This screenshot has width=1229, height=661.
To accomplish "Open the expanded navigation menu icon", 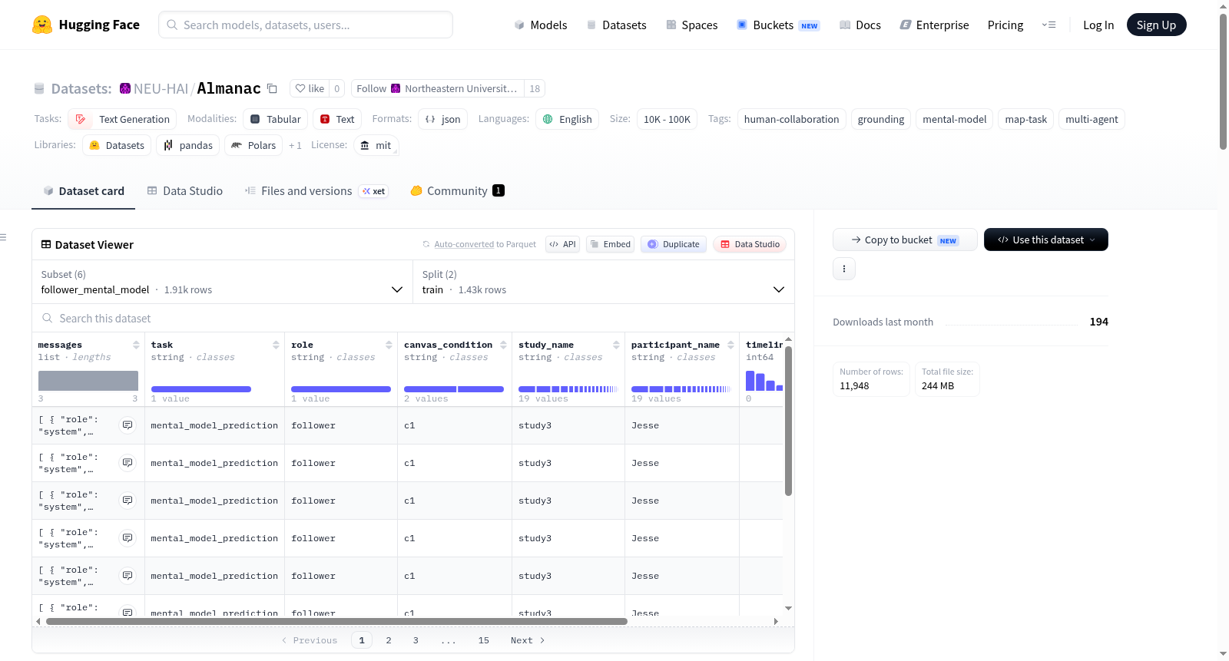I will (1048, 25).
